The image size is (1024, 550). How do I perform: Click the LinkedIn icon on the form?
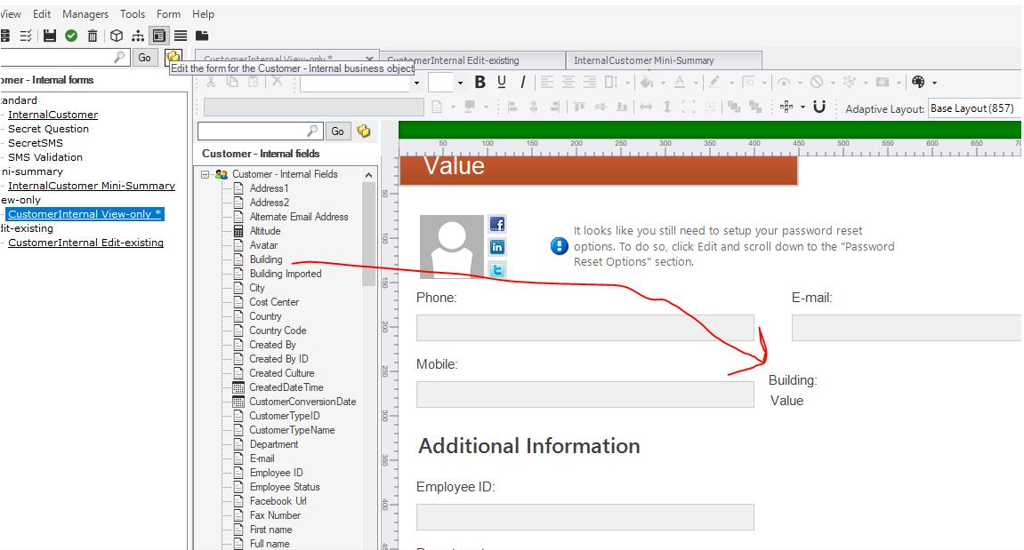tap(497, 247)
